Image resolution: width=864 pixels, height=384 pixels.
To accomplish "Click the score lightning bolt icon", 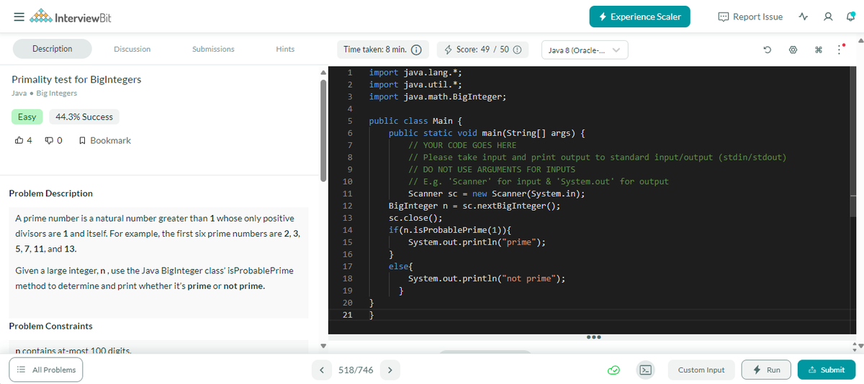I will click(447, 50).
